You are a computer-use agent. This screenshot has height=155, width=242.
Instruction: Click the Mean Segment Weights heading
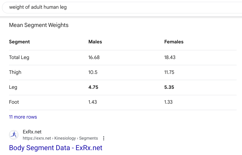point(38,25)
